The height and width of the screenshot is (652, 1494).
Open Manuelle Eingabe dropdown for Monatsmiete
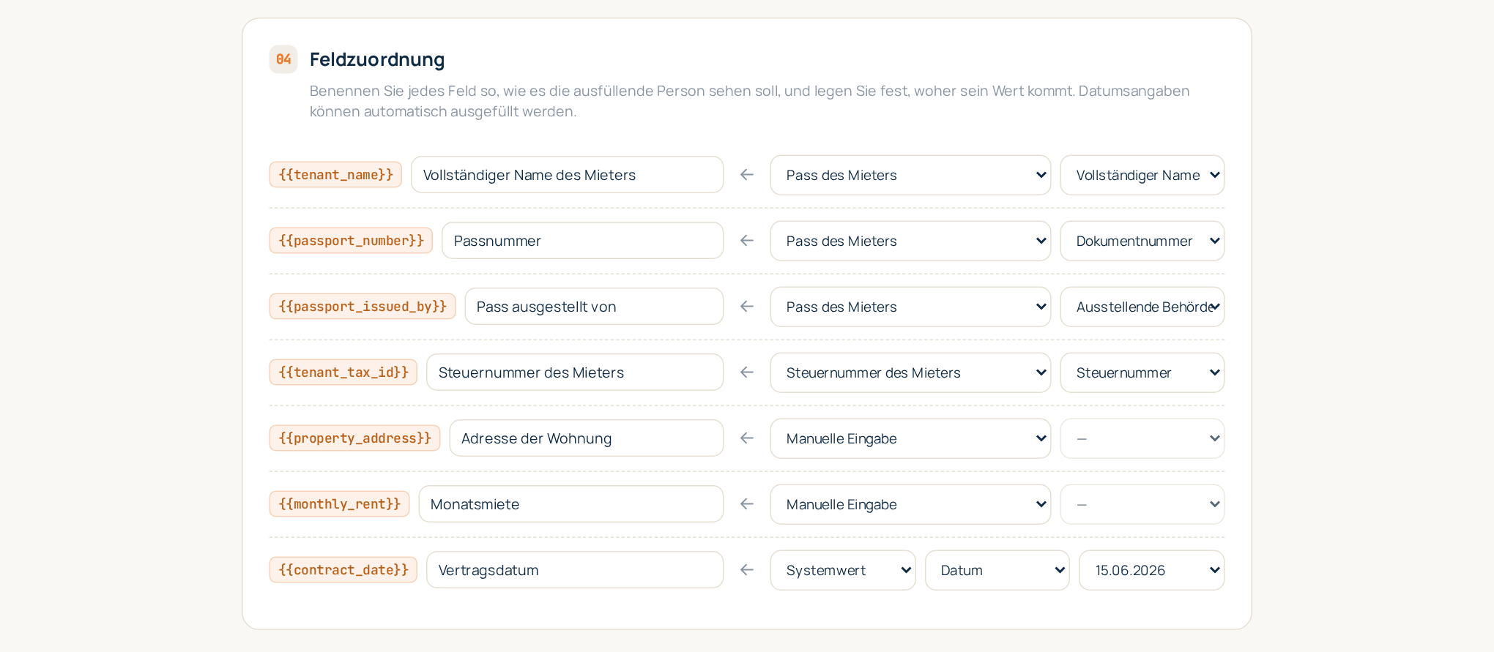pos(910,504)
